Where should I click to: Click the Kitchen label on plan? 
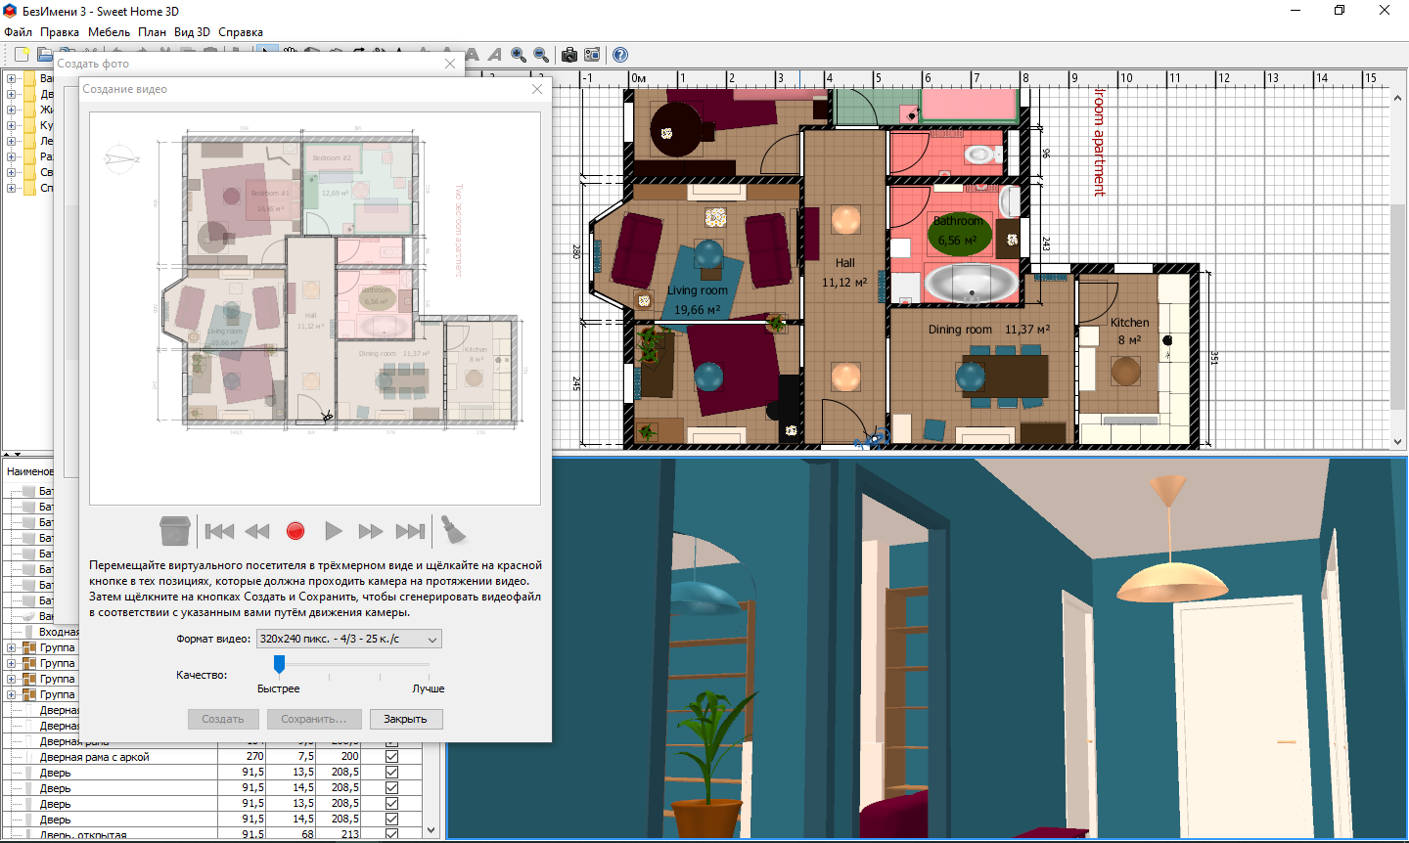click(1130, 323)
